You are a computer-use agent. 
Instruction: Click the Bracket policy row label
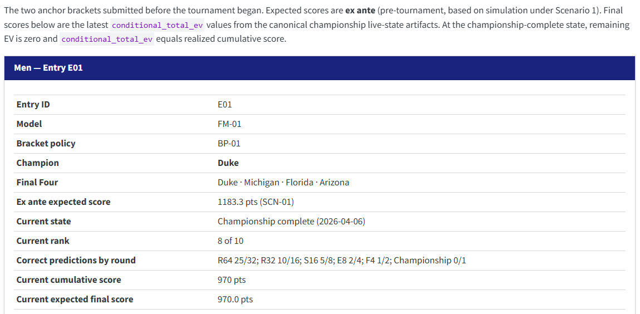(x=46, y=143)
